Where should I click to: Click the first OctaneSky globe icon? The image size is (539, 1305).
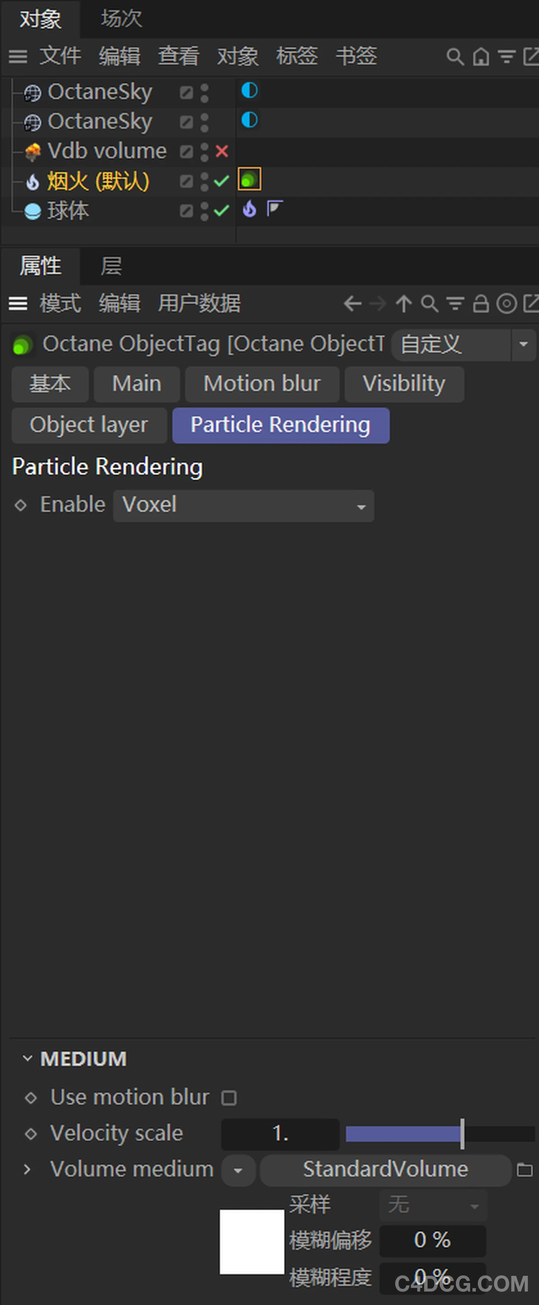click(x=32, y=92)
